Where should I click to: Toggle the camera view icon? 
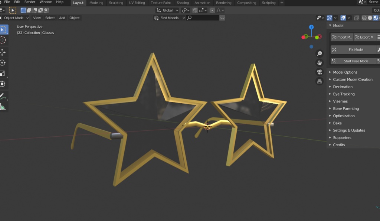click(x=320, y=72)
